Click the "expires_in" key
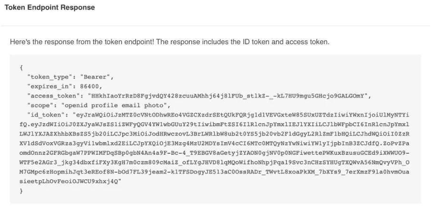The image size is (433, 216). pyautogui.click(x=50, y=86)
